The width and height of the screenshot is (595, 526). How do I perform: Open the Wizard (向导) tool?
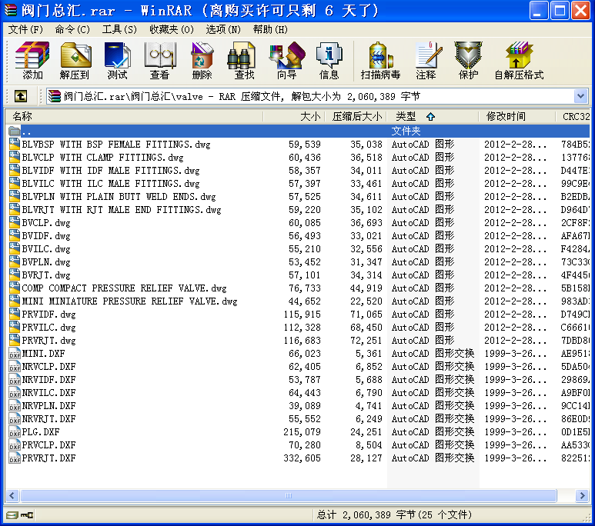click(x=286, y=61)
